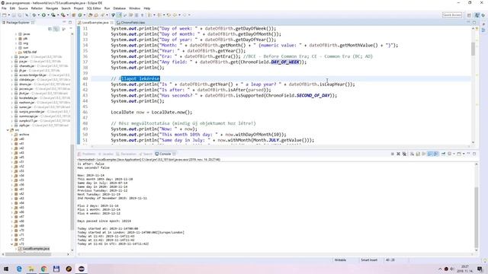Viewport: 488px width, 274px height.
Task: Click the New file toolbar icon
Action: pyautogui.click(x=5, y=15)
